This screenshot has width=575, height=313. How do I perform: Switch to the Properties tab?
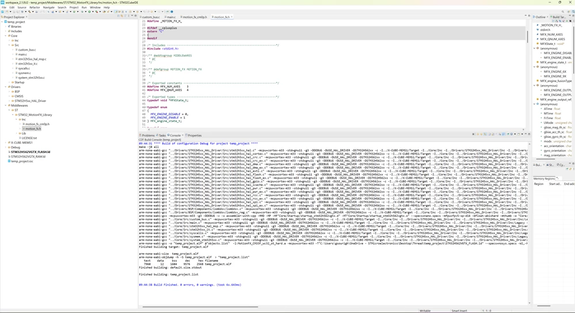click(x=193, y=135)
